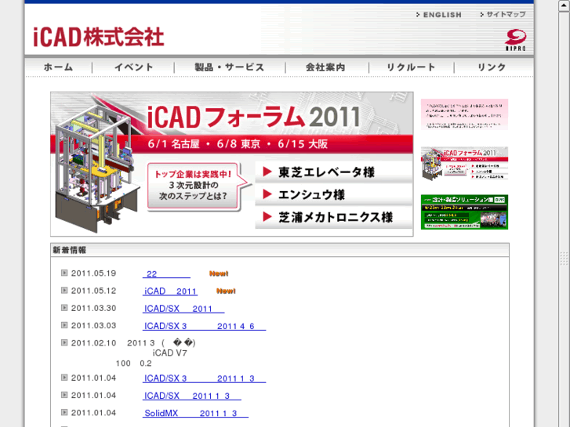Click the iCAD V7 text

coord(170,353)
